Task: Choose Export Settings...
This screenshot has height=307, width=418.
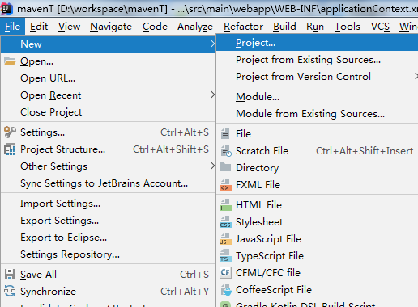Action: pyautogui.click(x=109, y=221)
